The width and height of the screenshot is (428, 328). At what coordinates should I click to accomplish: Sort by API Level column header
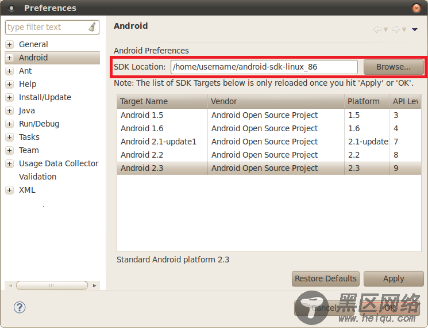(x=406, y=101)
